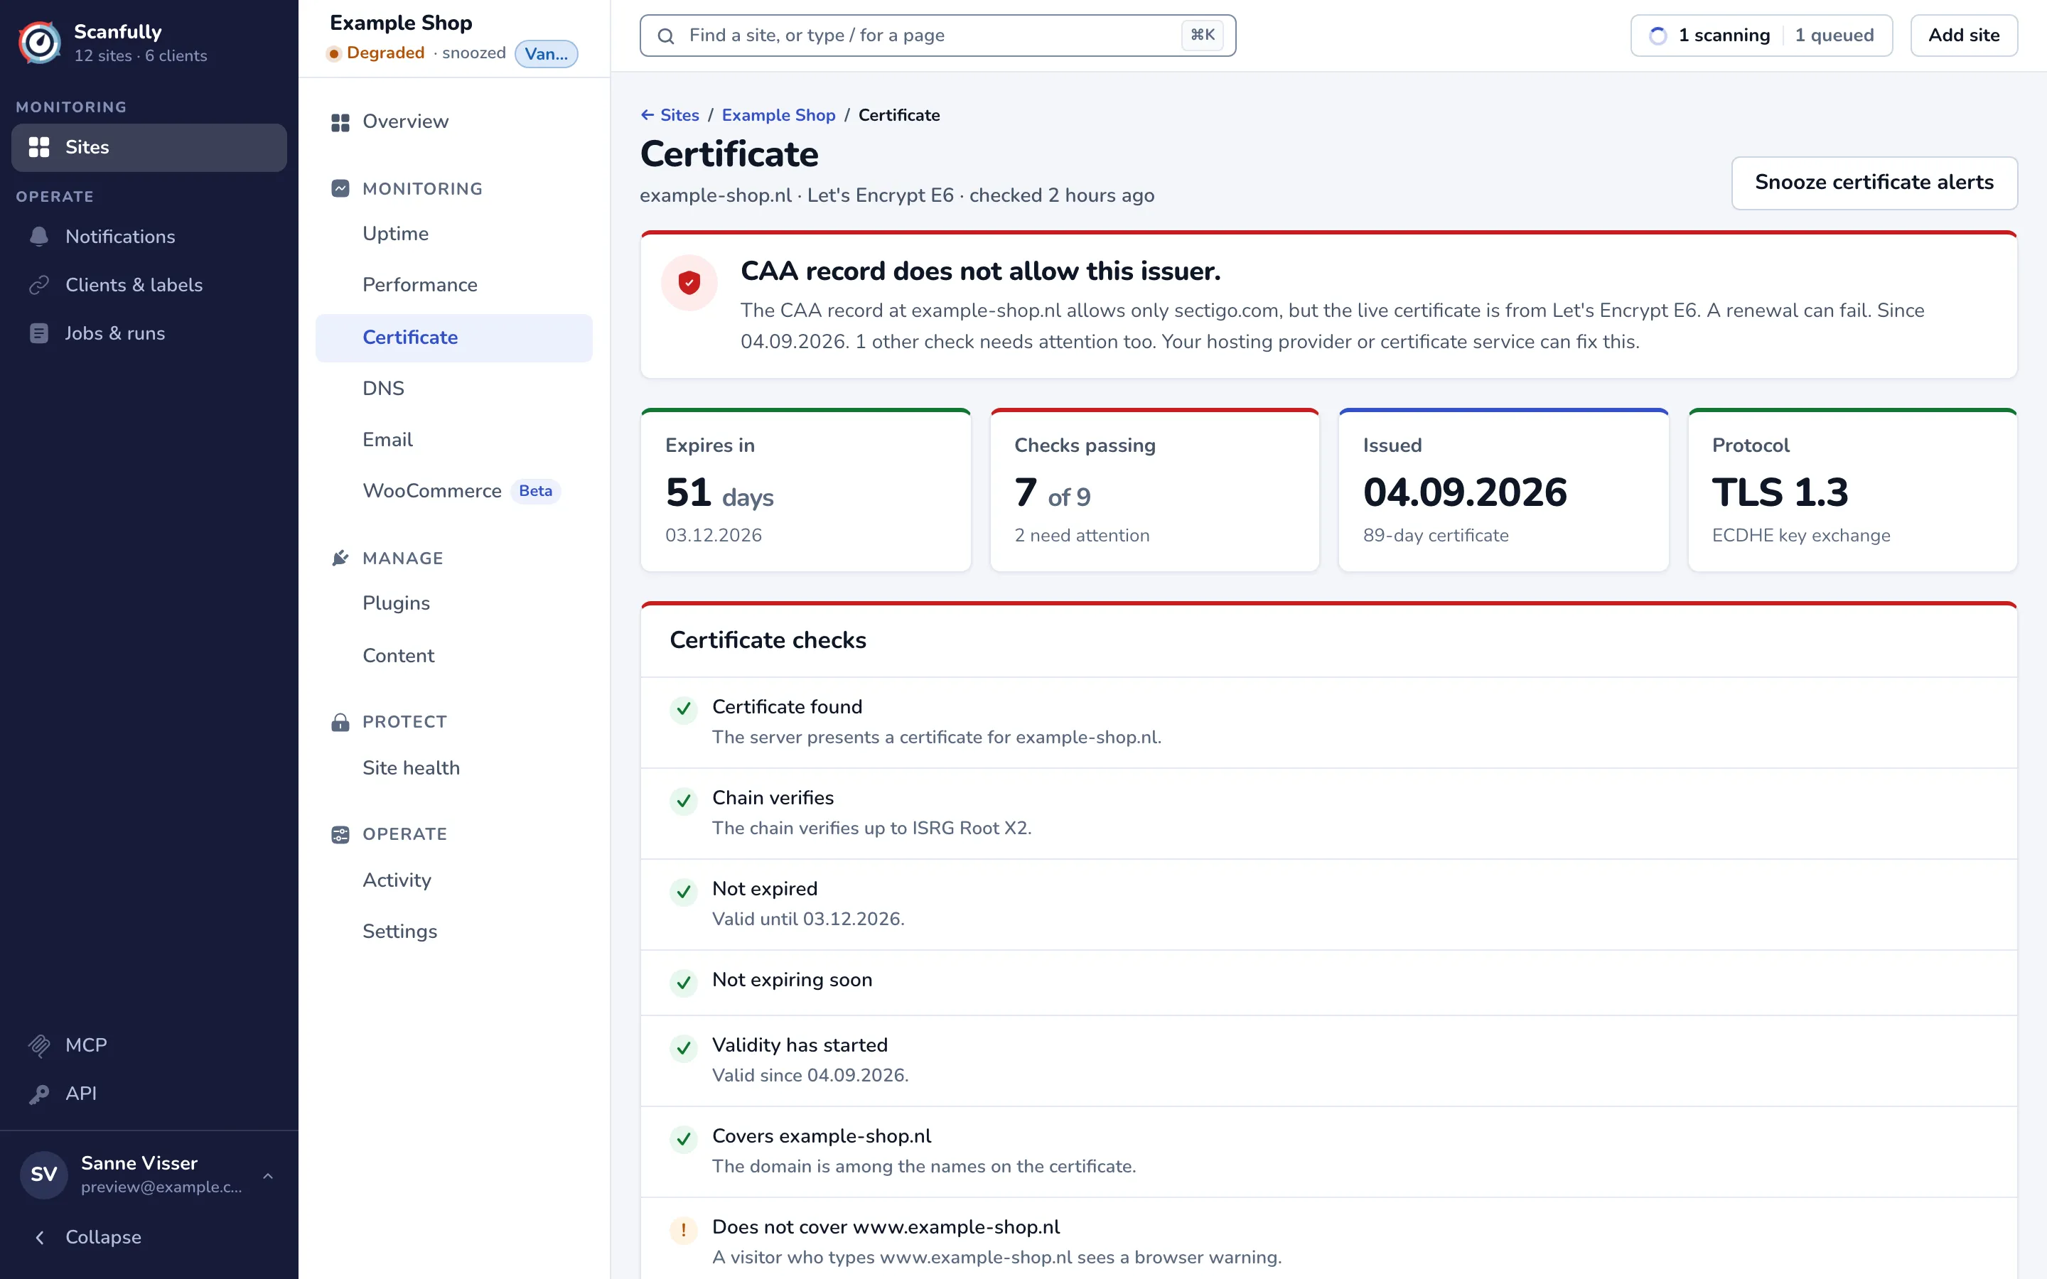2047x1279 pixels.
Task: Collapse the sidebar with the Collapse chevron
Action: [40, 1238]
